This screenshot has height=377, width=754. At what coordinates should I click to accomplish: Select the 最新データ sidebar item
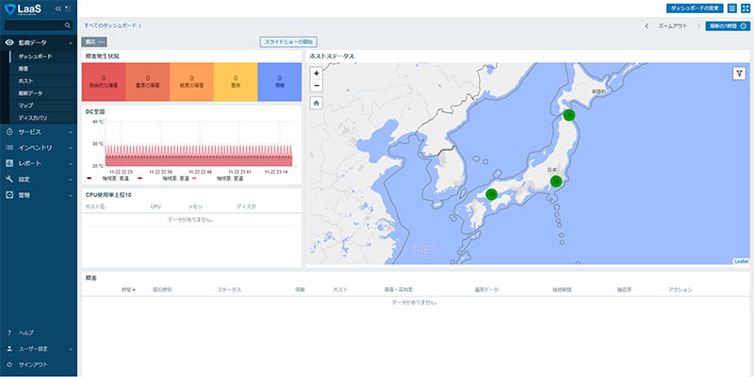tap(30, 93)
